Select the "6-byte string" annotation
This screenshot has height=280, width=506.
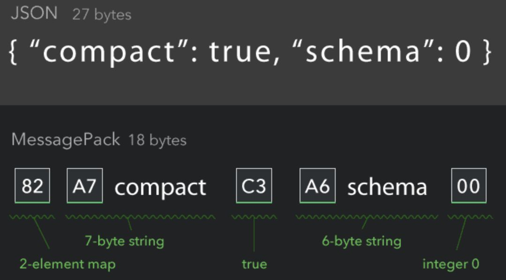(362, 242)
